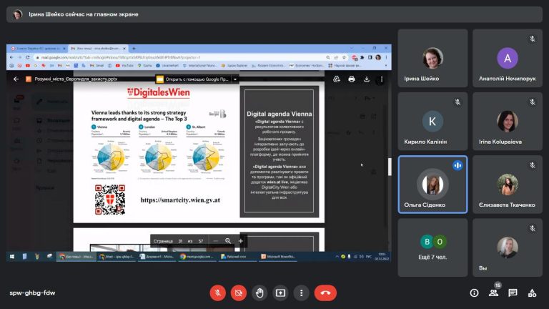Open Microsoft PowerPoint in the taskbar
The height and width of the screenshot is (309, 549).
pos(279,257)
